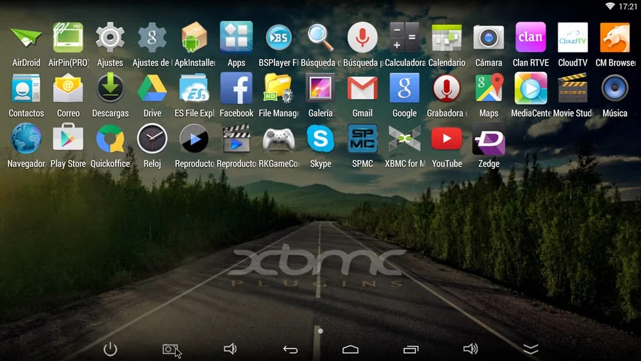
Task: Launch SPMC app
Action: (362, 139)
